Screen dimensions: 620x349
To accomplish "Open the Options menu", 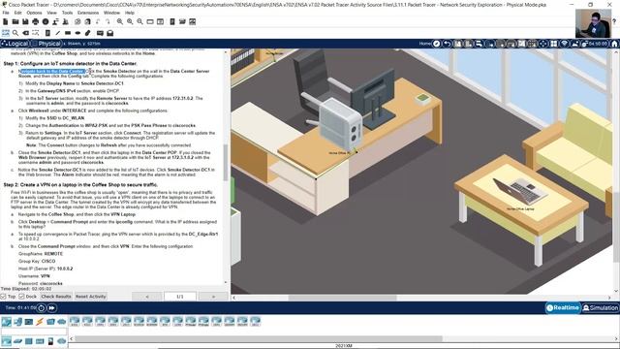I will [34, 13].
